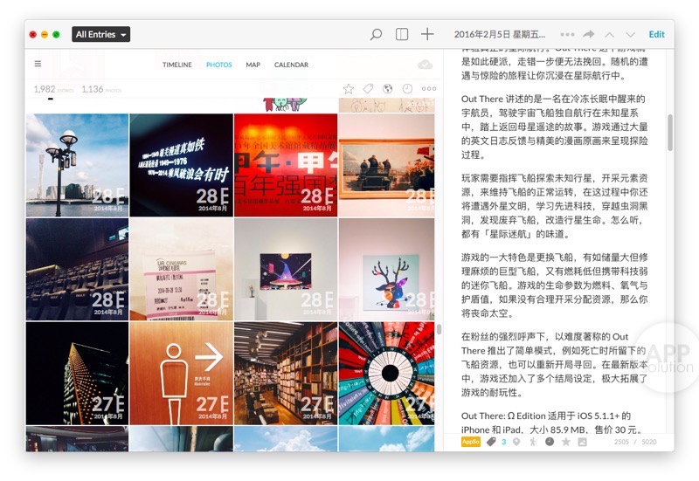The height and width of the screenshot is (481, 699).
Task: Open the All Entries journal dropdown
Action: [x=100, y=34]
